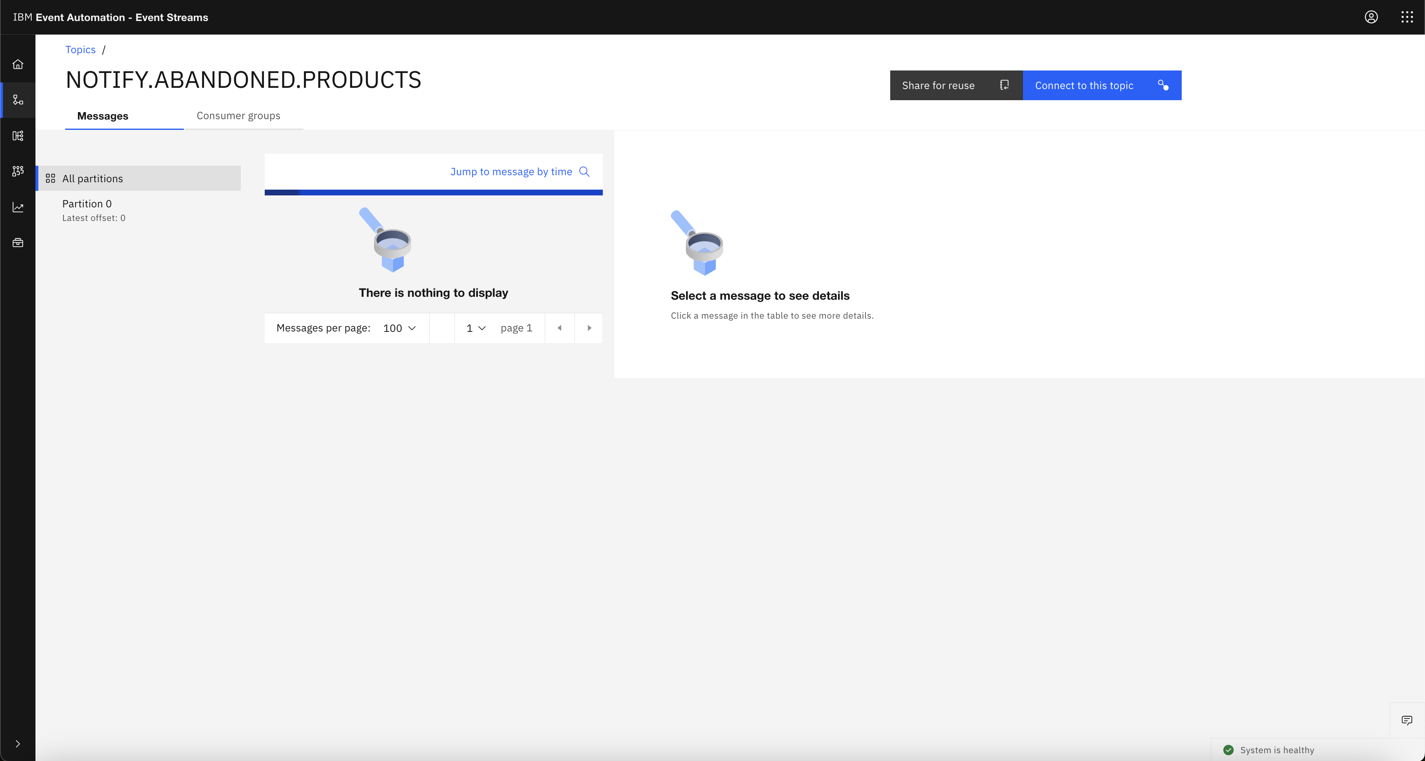Select the Messages tab
Viewport: 1425px width, 761px height.
103,115
